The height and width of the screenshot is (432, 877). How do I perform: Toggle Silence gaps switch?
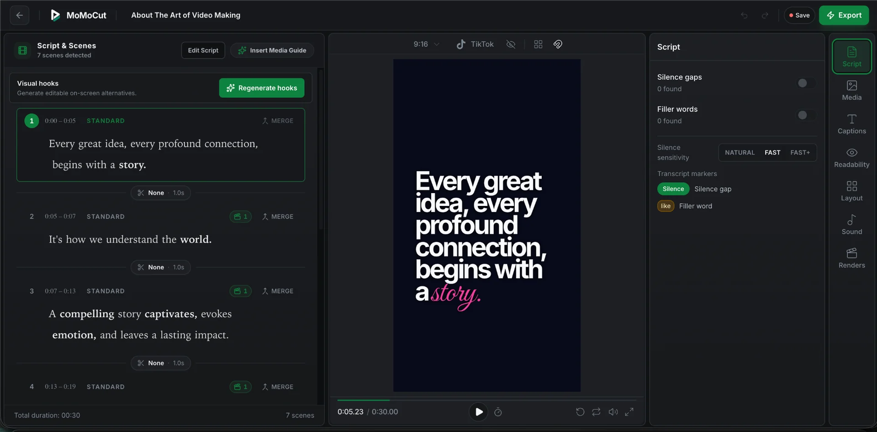point(806,83)
